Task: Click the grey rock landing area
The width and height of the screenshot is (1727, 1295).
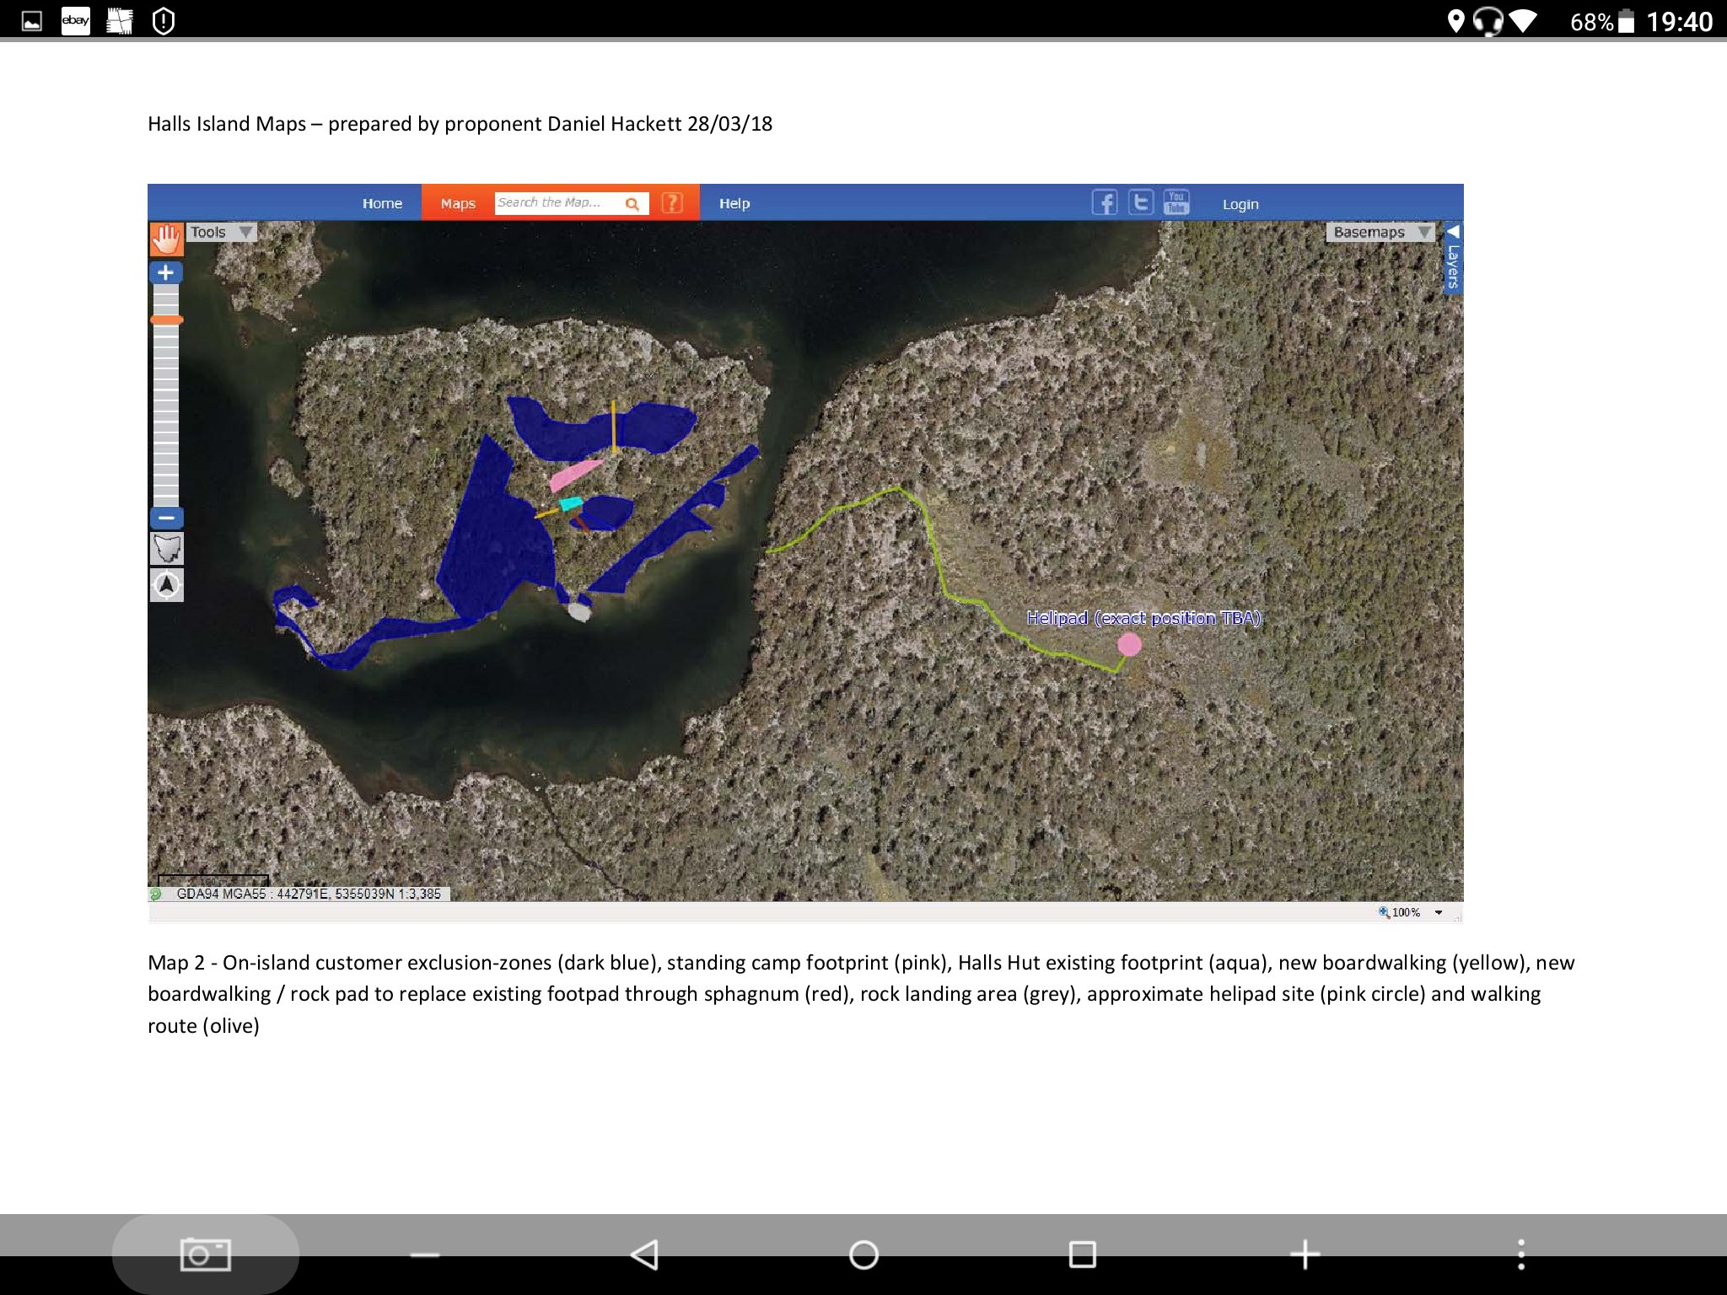Action: point(579,610)
